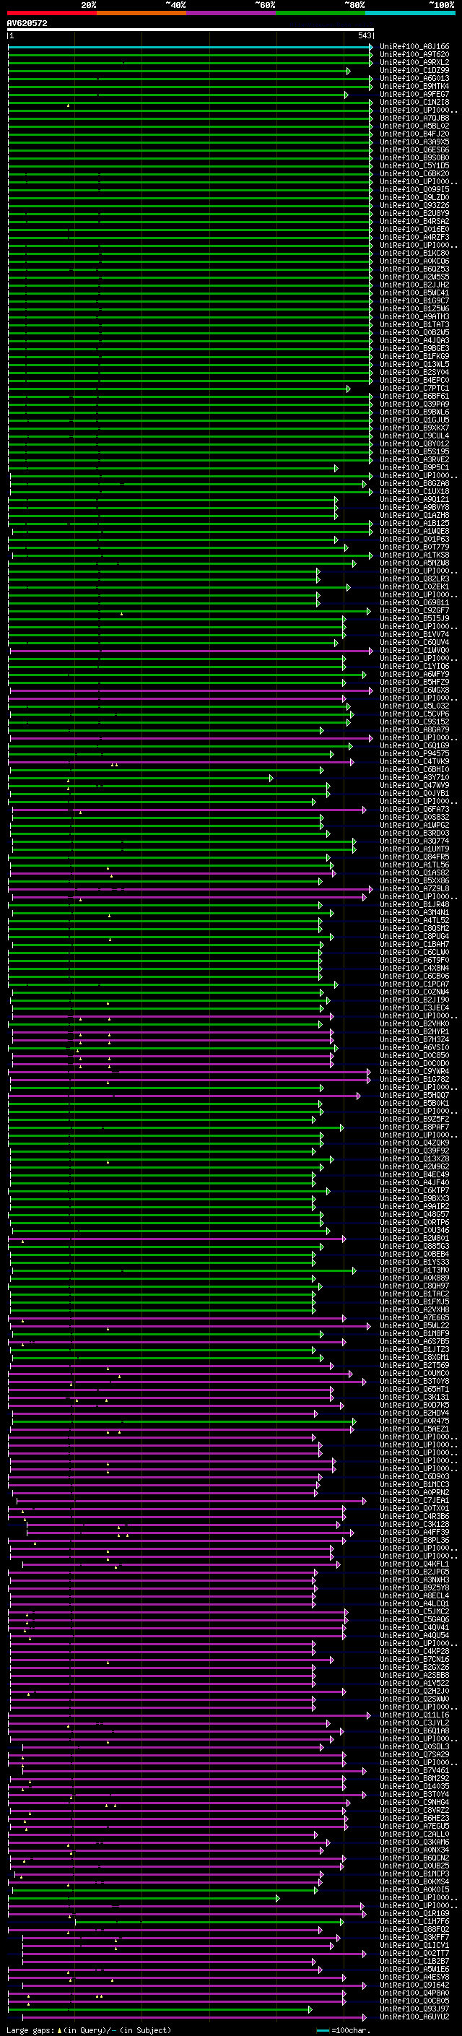Select the UniRef100_A7QJB8 entry
Screen dimensions: 462x2036
(x=414, y=118)
